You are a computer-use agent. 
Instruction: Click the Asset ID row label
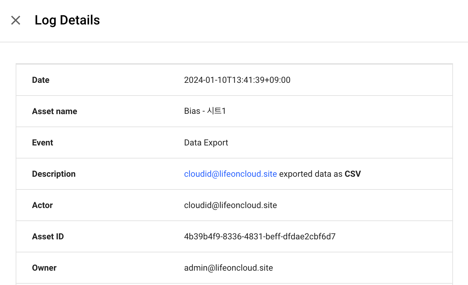click(x=48, y=236)
